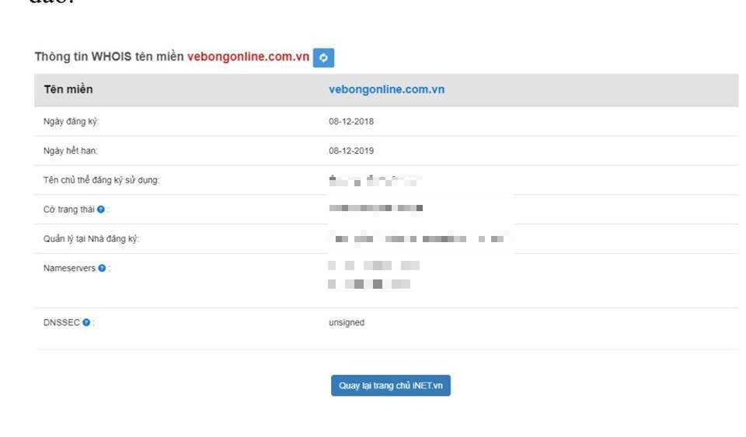Image resolution: width=746 pixels, height=437 pixels.
Task: Click the Quản lý tại Nhà đăng ký label
Action: coord(92,239)
